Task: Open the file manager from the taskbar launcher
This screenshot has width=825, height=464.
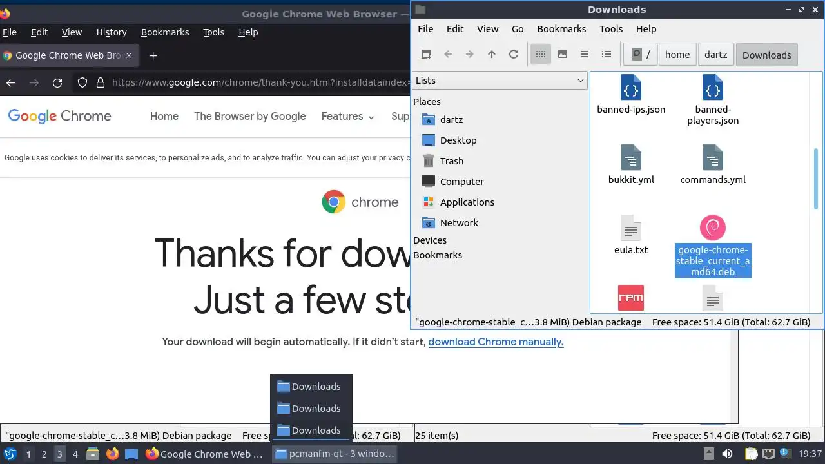Action: [x=93, y=454]
